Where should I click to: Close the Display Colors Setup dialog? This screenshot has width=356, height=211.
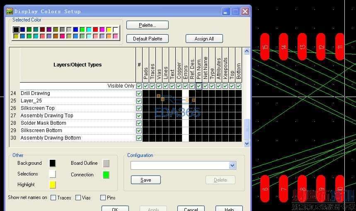pos(245,11)
